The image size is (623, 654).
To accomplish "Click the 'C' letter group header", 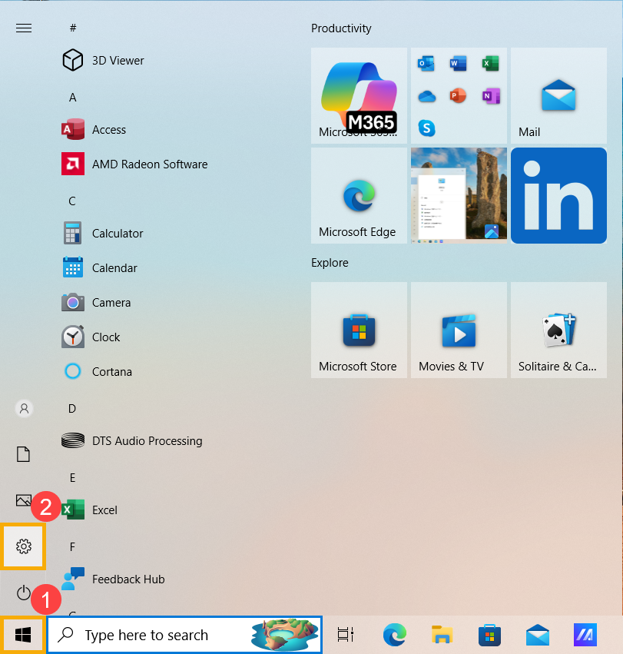I will 72,201.
